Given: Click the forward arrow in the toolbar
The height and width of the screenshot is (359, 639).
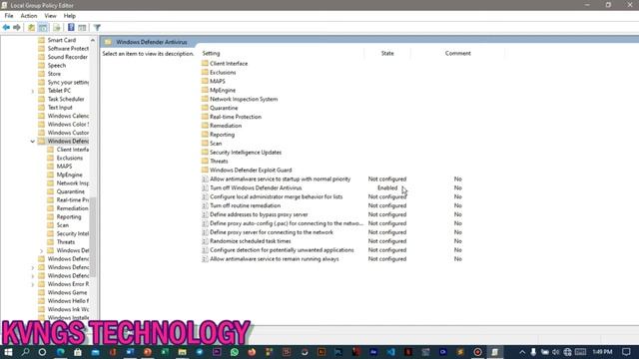Looking at the screenshot, I should (x=17, y=27).
